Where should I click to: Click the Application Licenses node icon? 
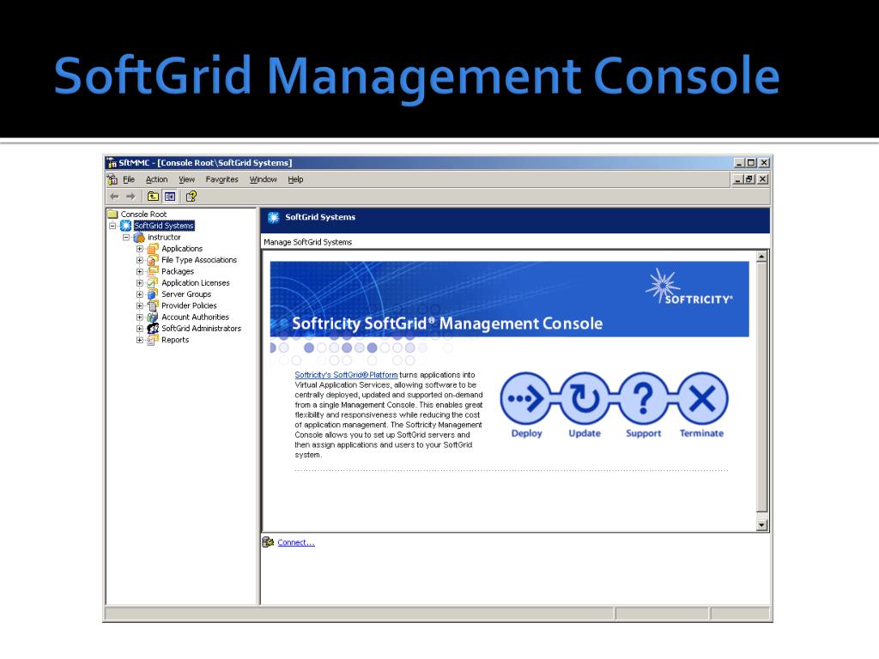153,283
